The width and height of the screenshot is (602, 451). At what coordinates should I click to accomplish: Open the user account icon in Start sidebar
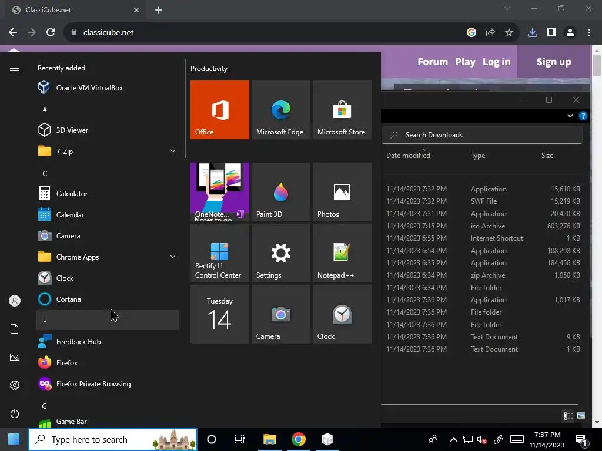point(15,301)
